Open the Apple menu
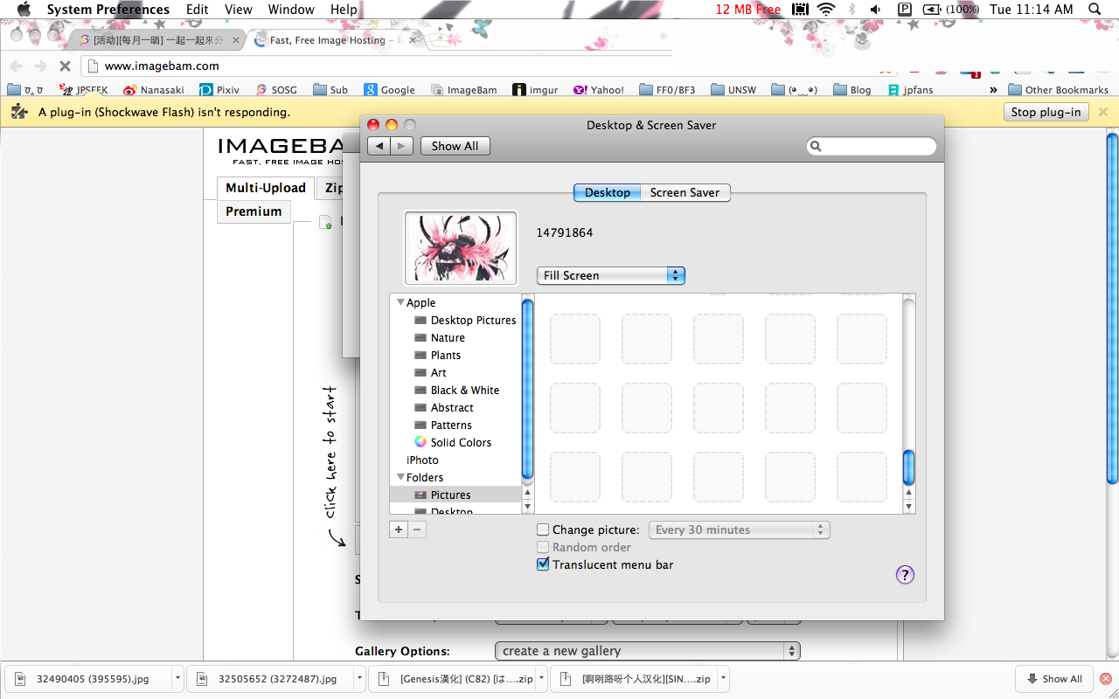This screenshot has width=1119, height=699. click(24, 10)
